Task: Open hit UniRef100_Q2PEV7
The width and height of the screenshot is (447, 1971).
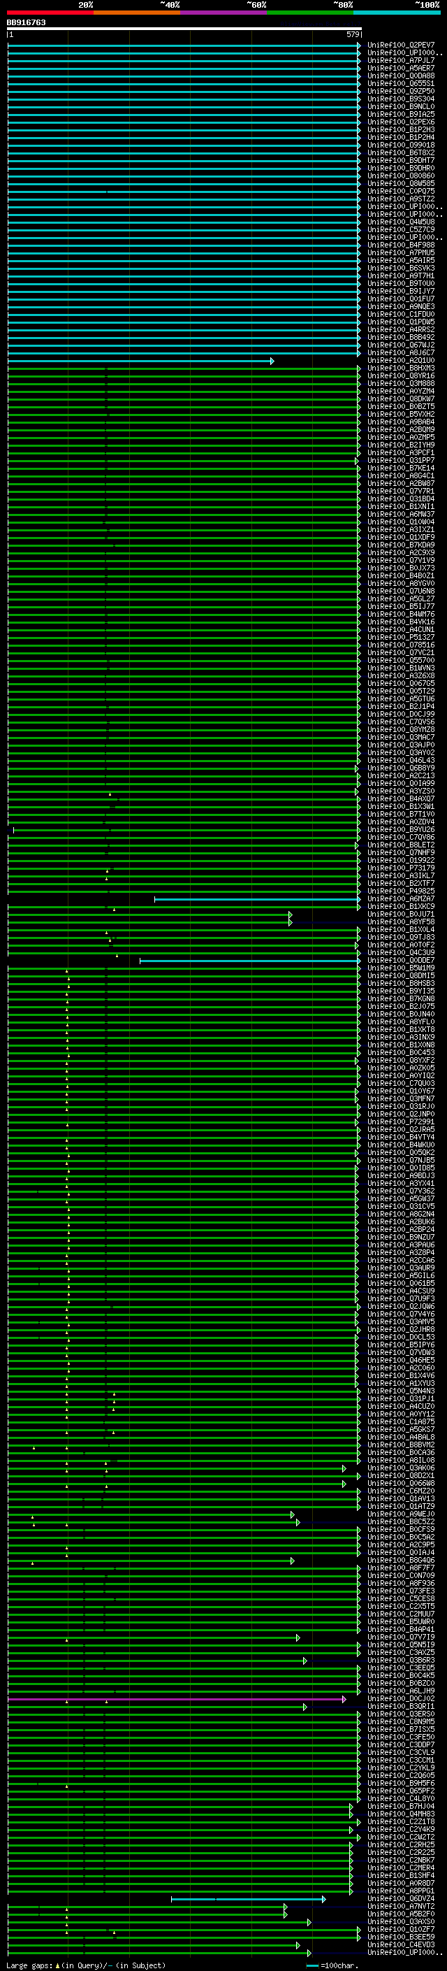Action: click(x=401, y=45)
